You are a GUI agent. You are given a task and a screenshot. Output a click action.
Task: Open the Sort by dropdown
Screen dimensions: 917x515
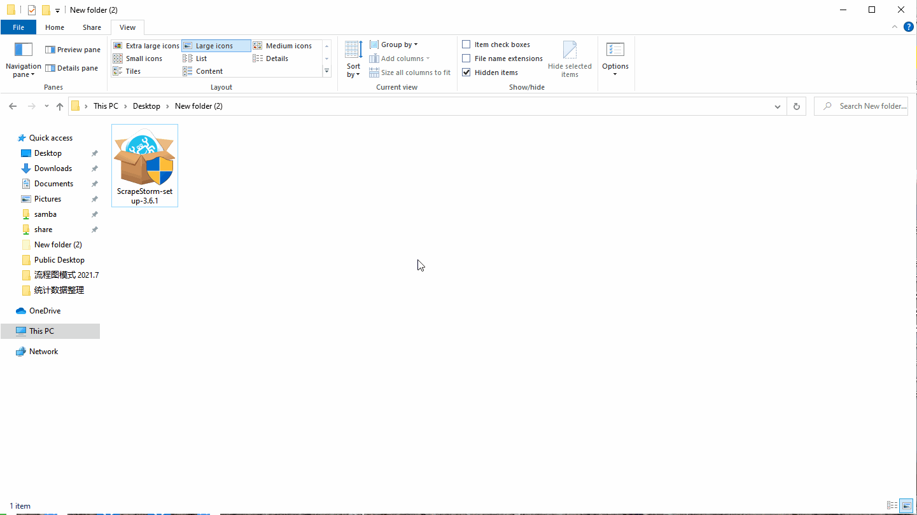tap(353, 59)
